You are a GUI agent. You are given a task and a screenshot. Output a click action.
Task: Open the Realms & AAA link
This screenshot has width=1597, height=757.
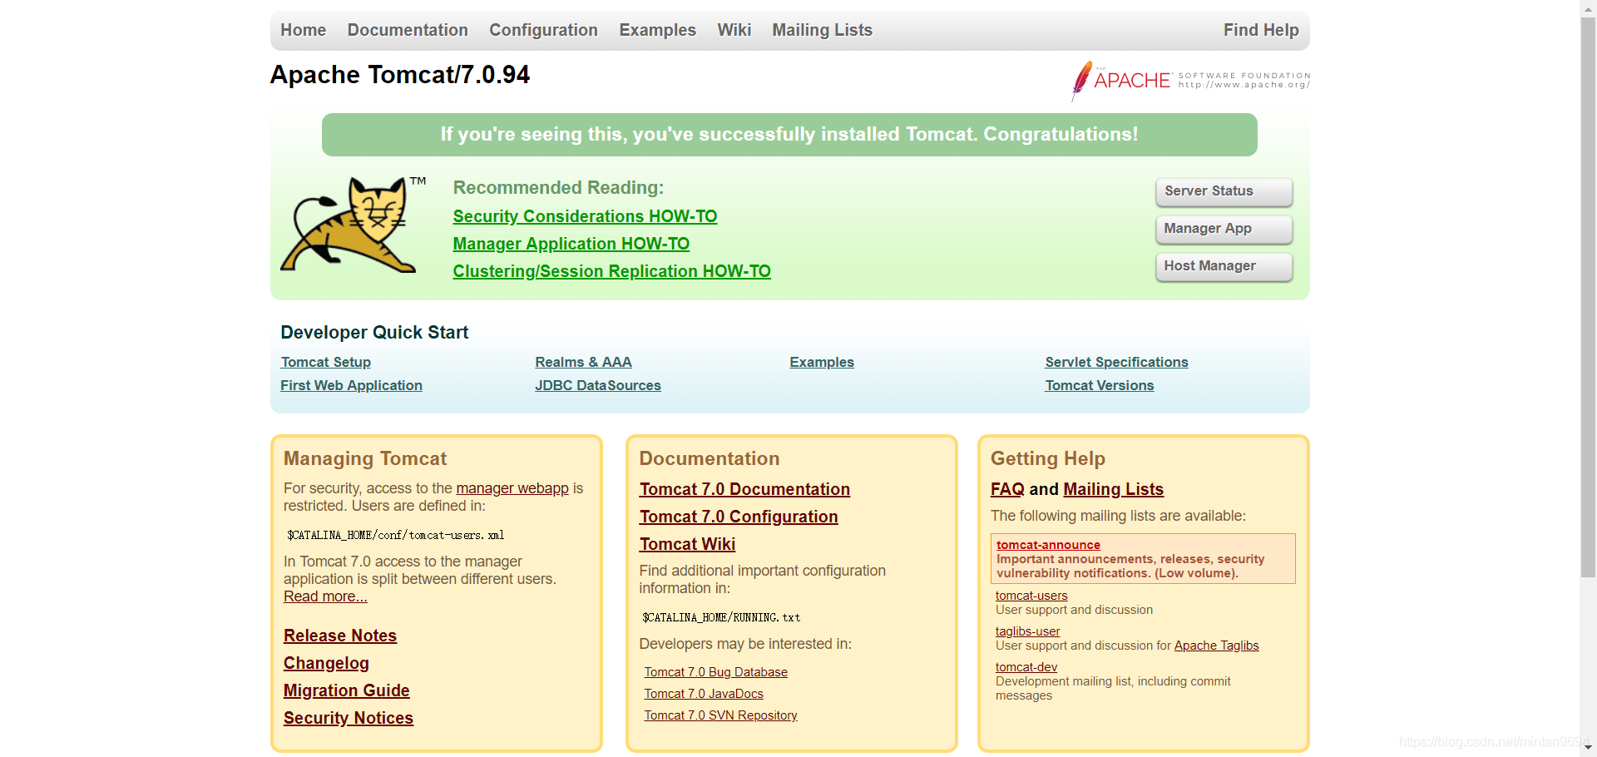tap(583, 362)
